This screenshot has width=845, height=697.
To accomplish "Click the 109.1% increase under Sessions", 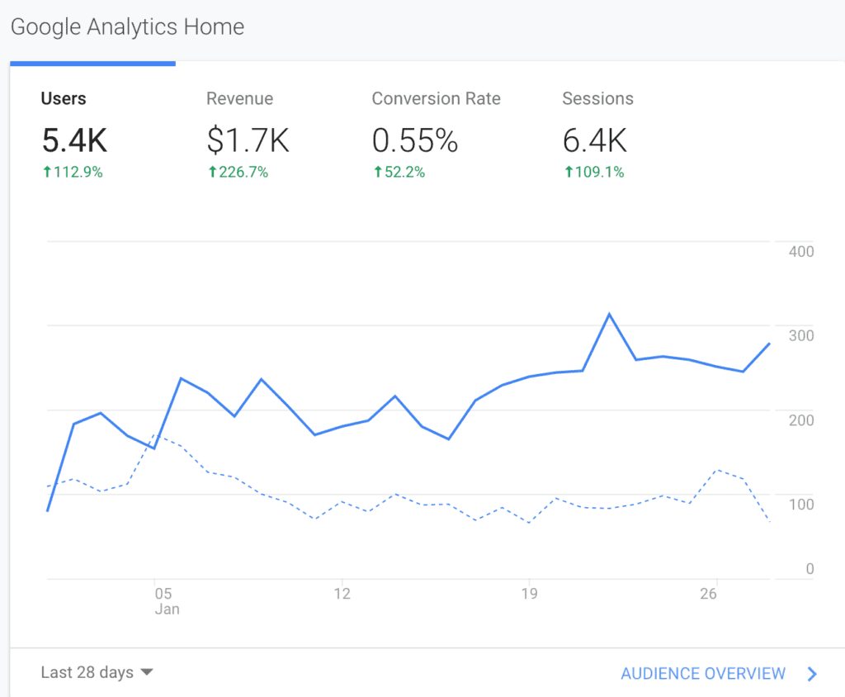I will (594, 172).
